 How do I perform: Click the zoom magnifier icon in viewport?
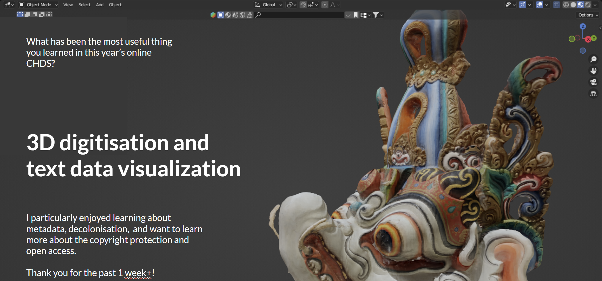(x=593, y=59)
